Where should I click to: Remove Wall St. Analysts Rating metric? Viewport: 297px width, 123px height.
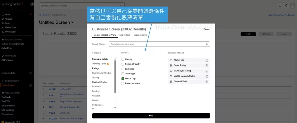click(x=207, y=76)
